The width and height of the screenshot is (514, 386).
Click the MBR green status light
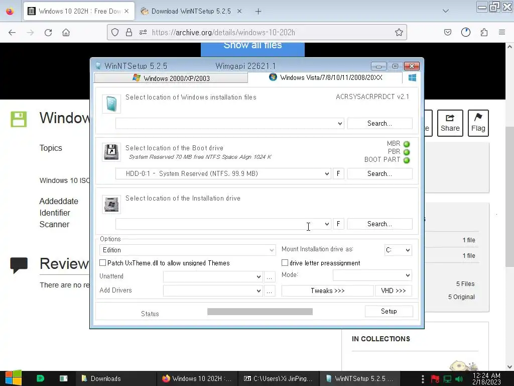pyautogui.click(x=407, y=144)
